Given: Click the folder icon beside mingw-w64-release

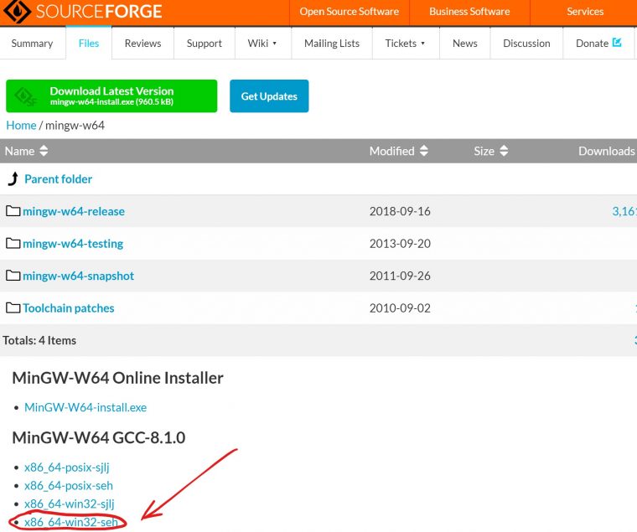Looking at the screenshot, I should click(13, 211).
